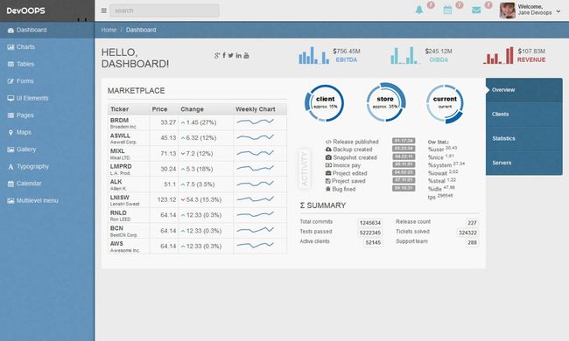Viewport: 569px width, 341px height.
Task: Click Total commits value 1245634
Action: tap(370, 223)
